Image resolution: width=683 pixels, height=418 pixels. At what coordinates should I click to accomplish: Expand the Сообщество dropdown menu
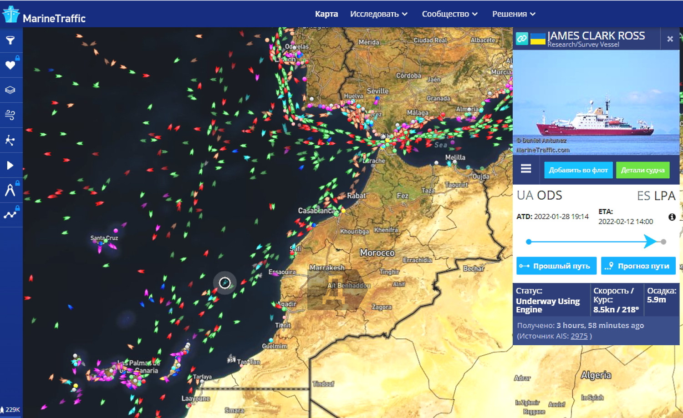click(449, 14)
